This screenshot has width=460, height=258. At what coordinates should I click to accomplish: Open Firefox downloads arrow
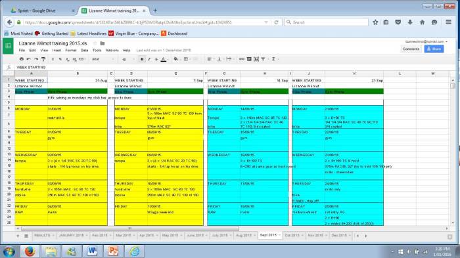click(x=410, y=22)
